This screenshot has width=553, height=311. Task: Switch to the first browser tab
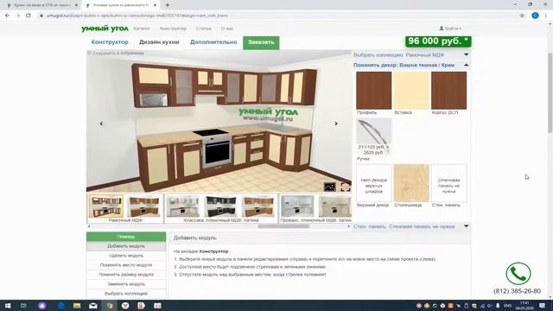click(x=41, y=5)
